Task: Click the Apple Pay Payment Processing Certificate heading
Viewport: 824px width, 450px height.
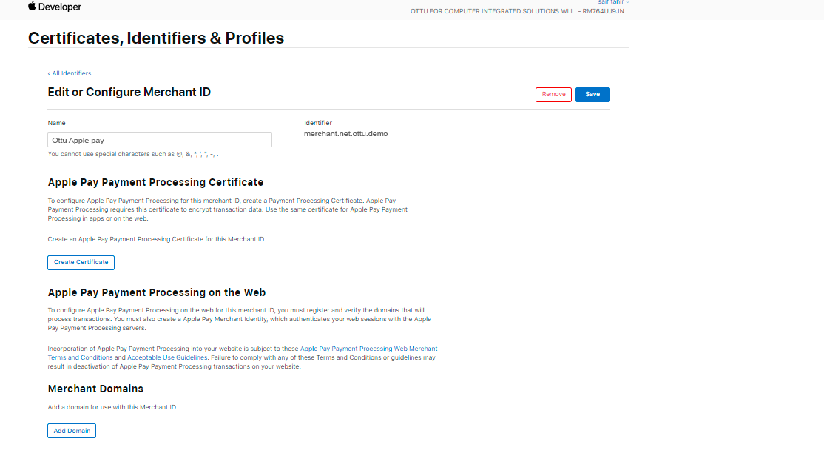Action: pyautogui.click(x=155, y=182)
